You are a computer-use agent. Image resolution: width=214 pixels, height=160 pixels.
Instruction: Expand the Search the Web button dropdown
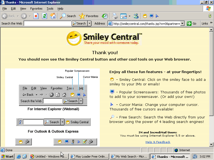89,23
